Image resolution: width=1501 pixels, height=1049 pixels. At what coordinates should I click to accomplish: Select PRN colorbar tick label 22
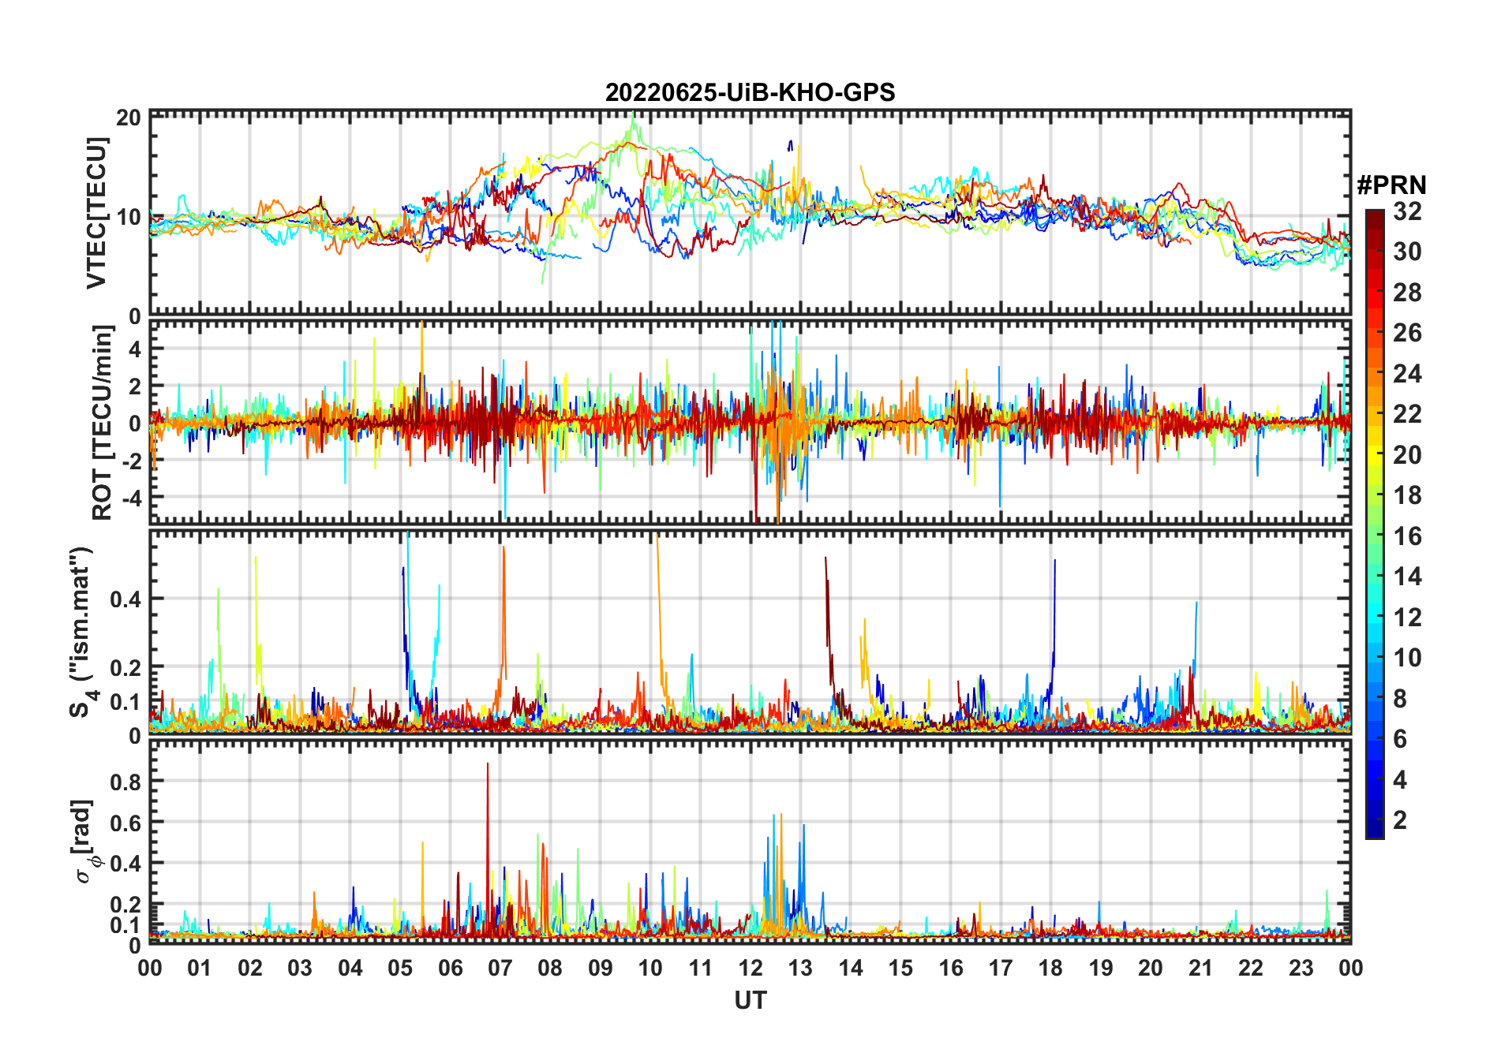[1408, 414]
